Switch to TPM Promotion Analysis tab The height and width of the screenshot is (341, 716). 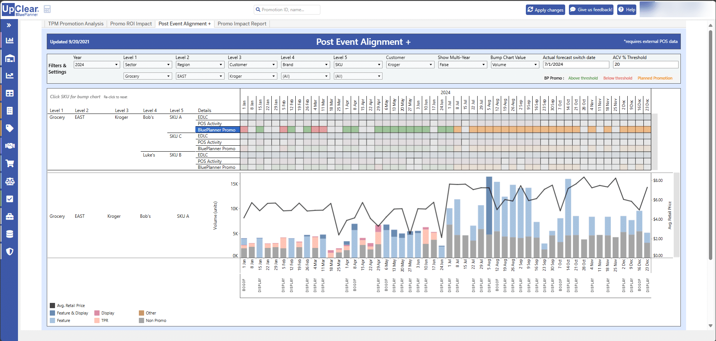(x=76, y=24)
